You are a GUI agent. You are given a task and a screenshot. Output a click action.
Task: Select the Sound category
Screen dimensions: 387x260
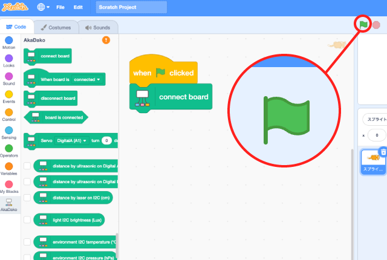9,79
